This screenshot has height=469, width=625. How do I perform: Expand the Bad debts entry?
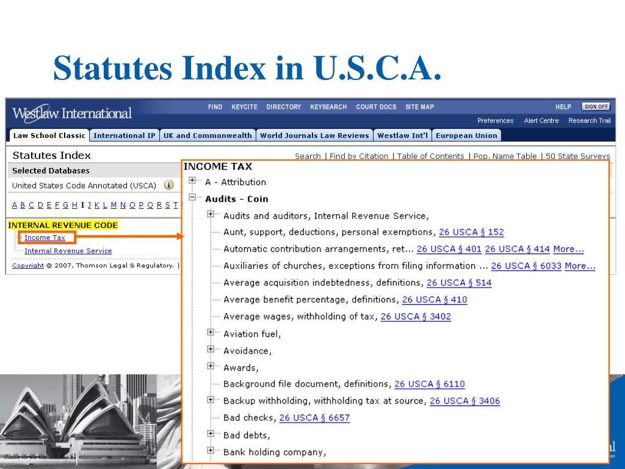pos(211,434)
